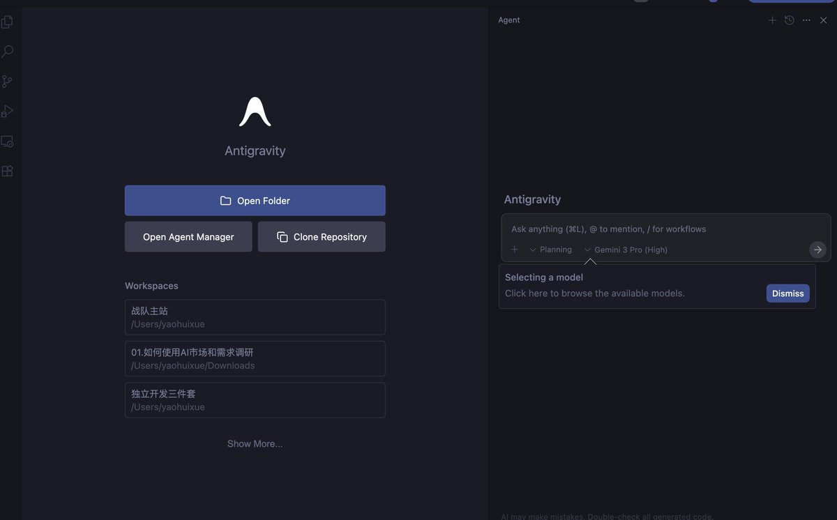Send message with arrow button
The width and height of the screenshot is (837, 520).
tap(817, 250)
